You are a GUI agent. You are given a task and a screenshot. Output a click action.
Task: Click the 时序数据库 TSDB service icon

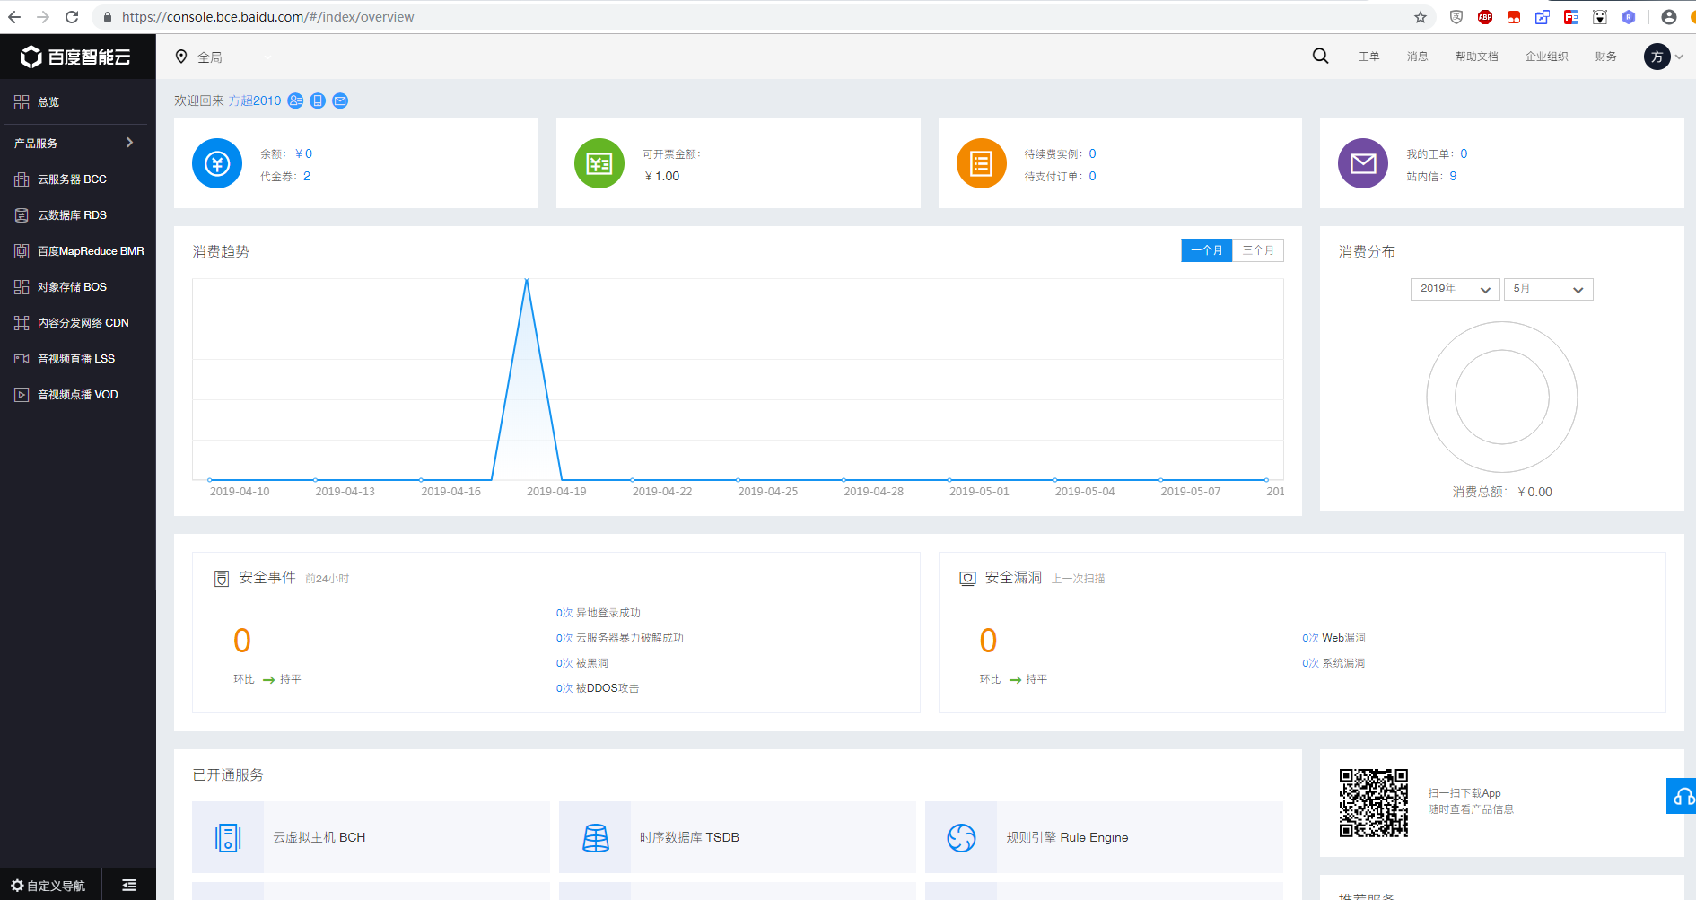click(x=595, y=837)
